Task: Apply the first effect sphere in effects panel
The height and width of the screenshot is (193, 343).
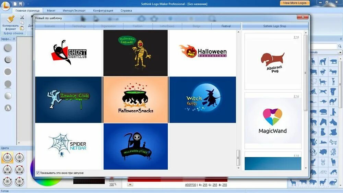Action: pos(8,48)
